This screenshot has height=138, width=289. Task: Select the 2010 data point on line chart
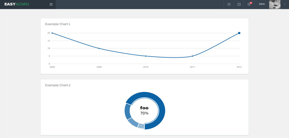click(146, 56)
